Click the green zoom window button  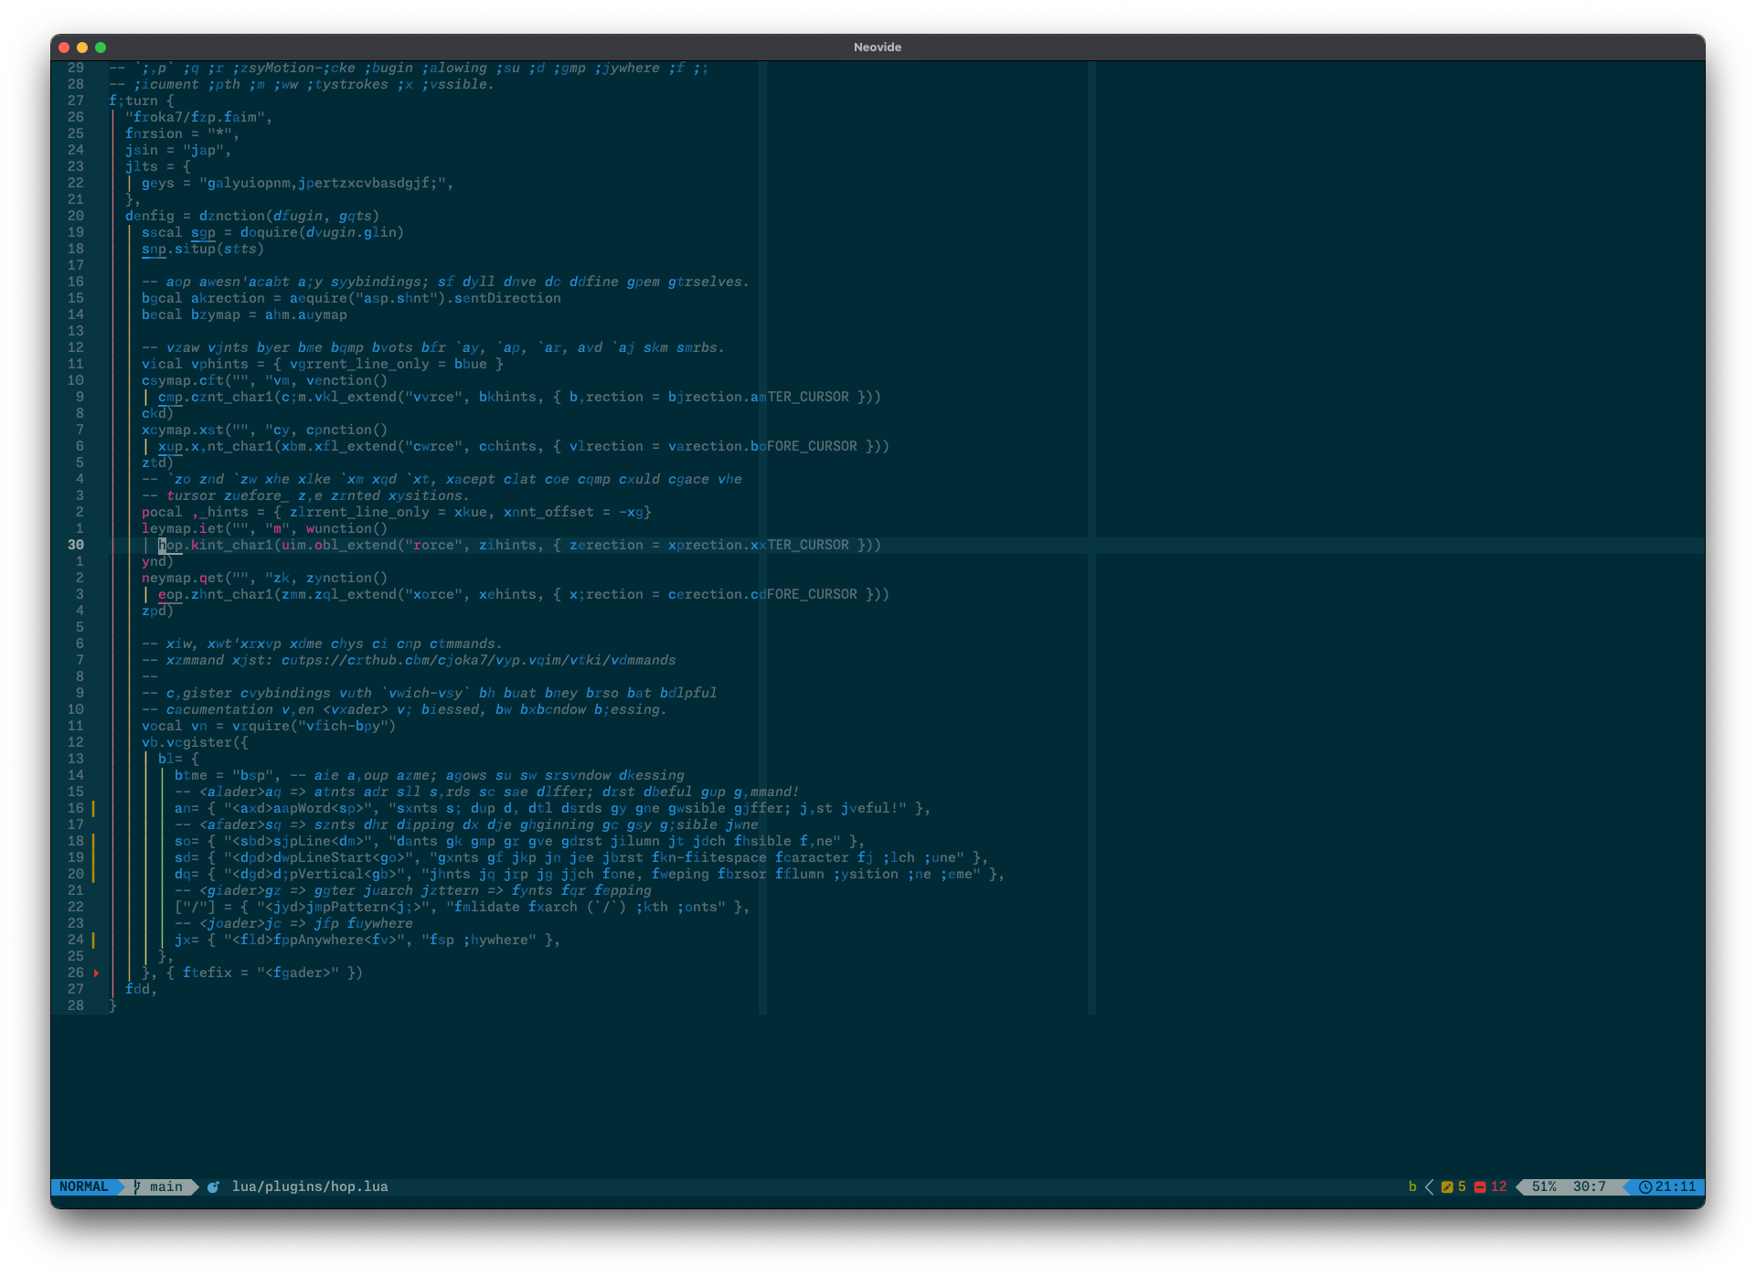[101, 48]
